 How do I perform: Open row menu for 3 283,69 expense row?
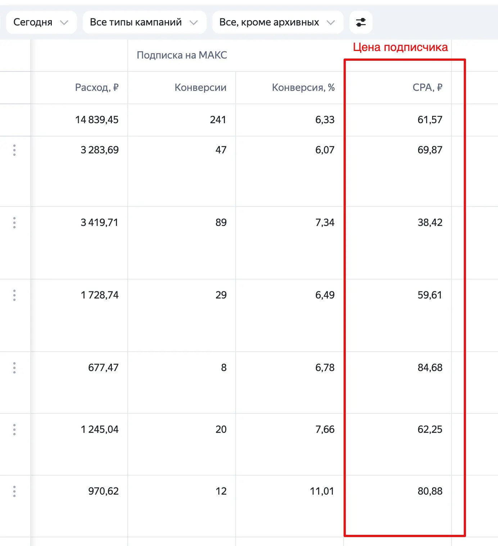pos(14,150)
